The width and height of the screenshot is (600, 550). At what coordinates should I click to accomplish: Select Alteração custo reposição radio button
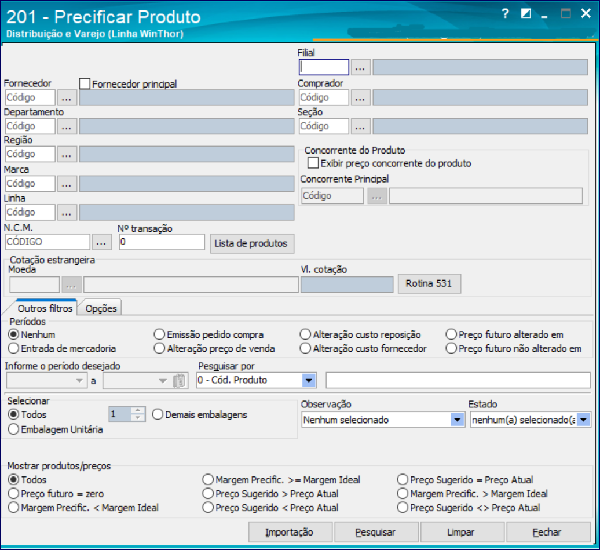(x=305, y=334)
